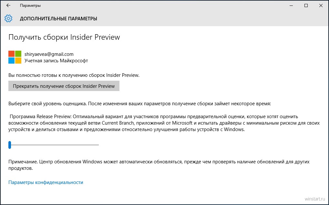
Task: Click the Примечание note about Windows Update
Action: coord(159,165)
